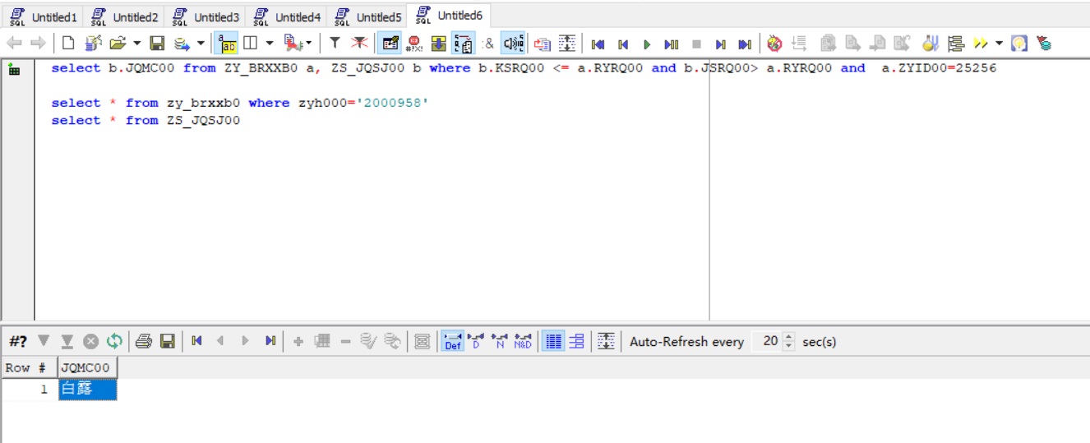Click the database flag icon at toolbar end
This screenshot has height=443, width=1090.
1044,44
